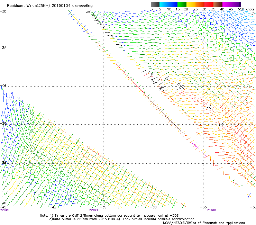
Task: Click the purple '21:08' swath time label
Action: [x=212, y=210]
